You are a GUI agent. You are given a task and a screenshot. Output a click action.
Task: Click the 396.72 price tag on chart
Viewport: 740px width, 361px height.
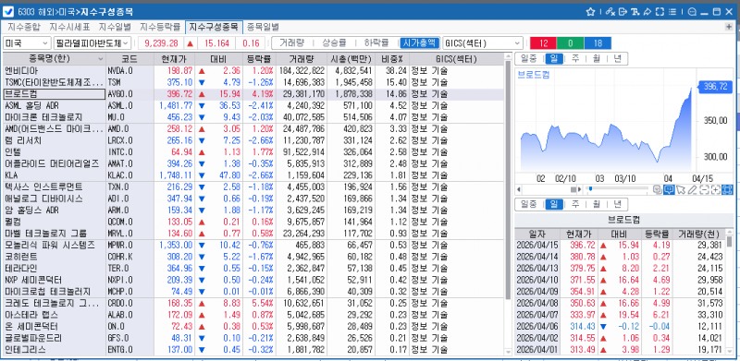[715, 87]
